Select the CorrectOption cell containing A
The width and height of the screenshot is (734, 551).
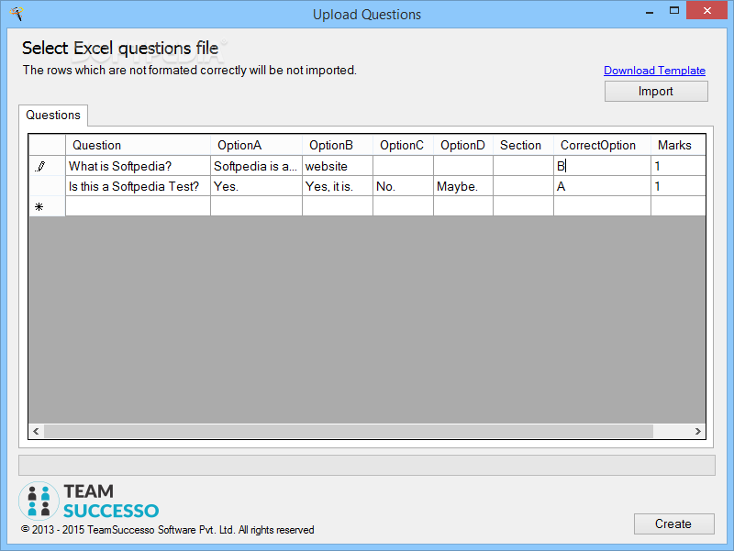pyautogui.click(x=602, y=186)
